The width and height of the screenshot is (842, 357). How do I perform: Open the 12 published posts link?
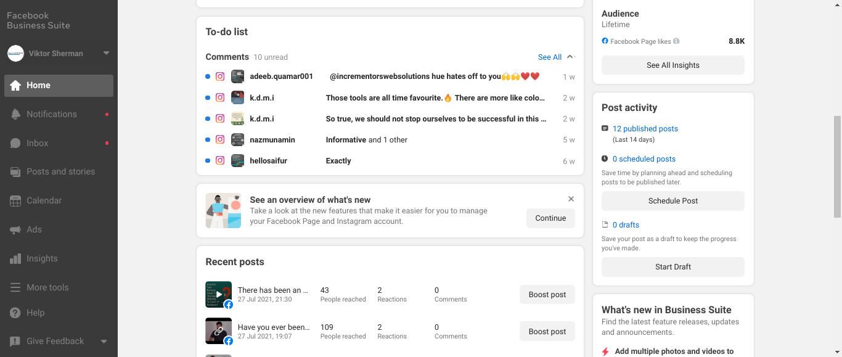click(x=645, y=129)
